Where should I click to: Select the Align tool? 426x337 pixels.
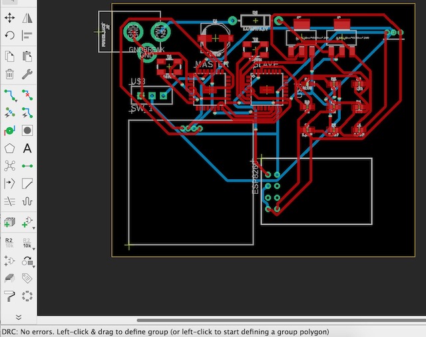[x=27, y=35]
